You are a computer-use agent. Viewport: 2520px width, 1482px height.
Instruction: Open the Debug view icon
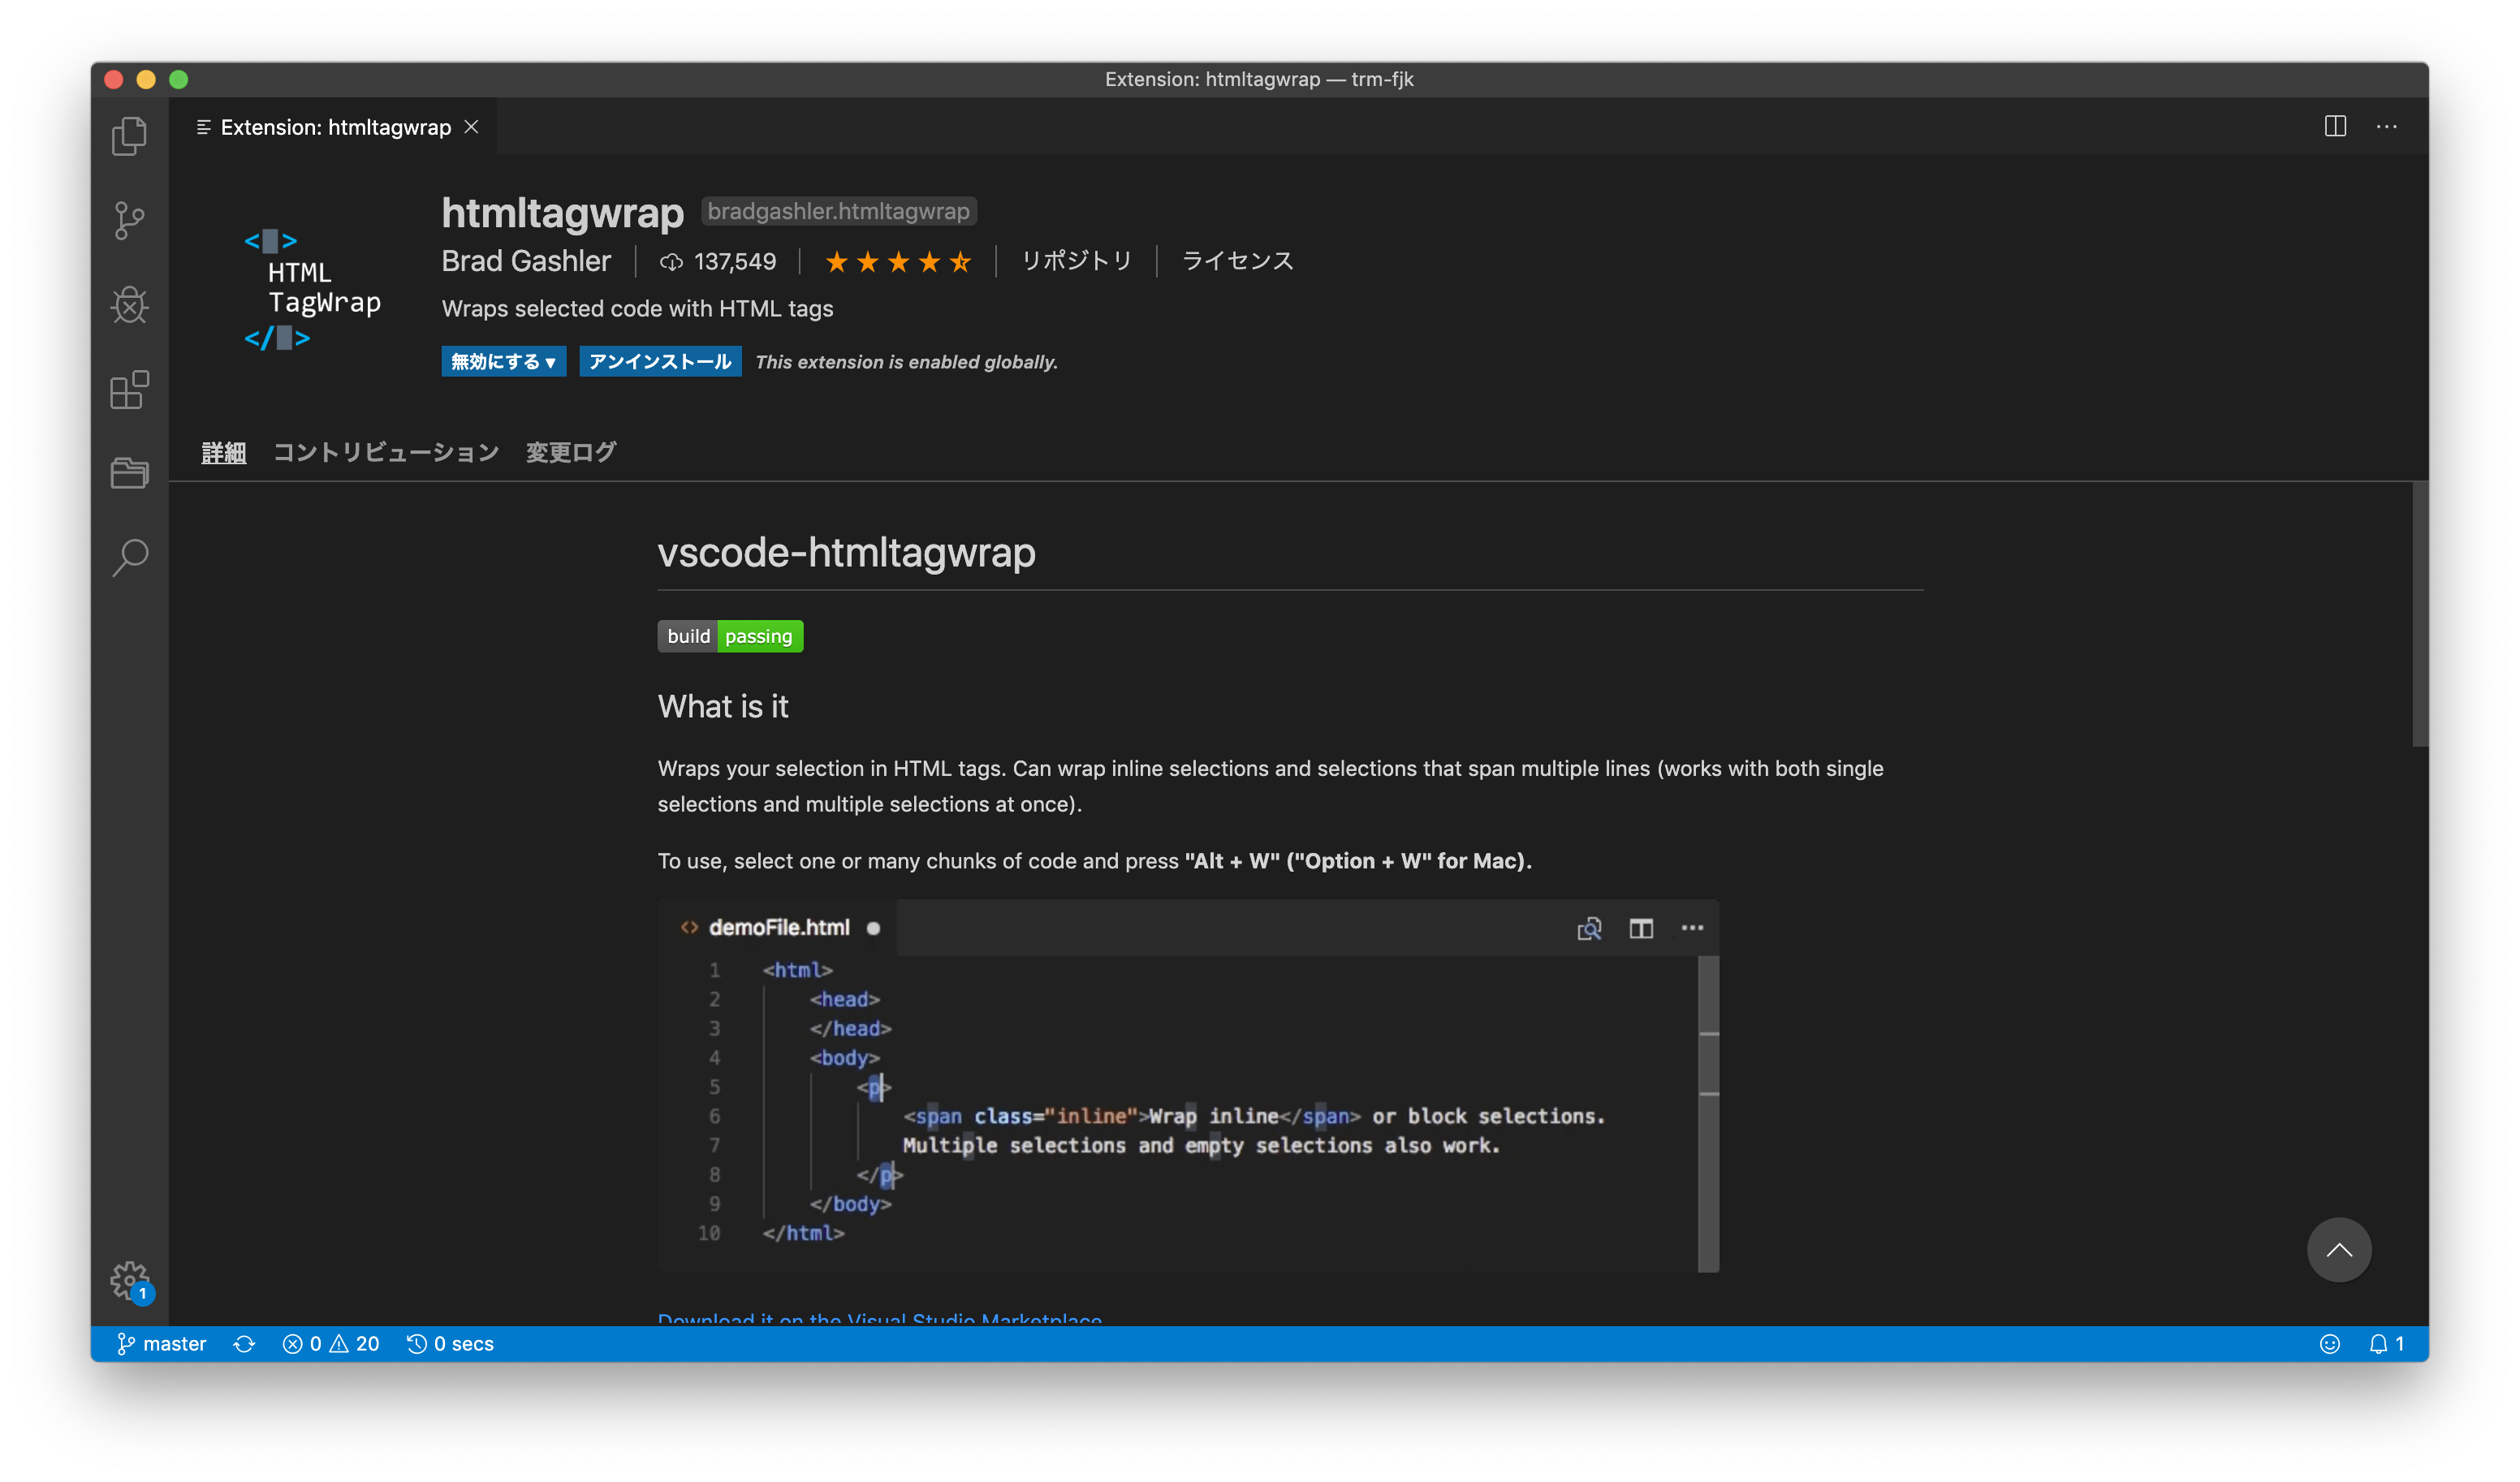[129, 305]
